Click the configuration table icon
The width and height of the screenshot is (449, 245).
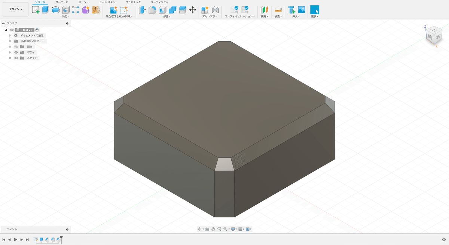pos(245,10)
